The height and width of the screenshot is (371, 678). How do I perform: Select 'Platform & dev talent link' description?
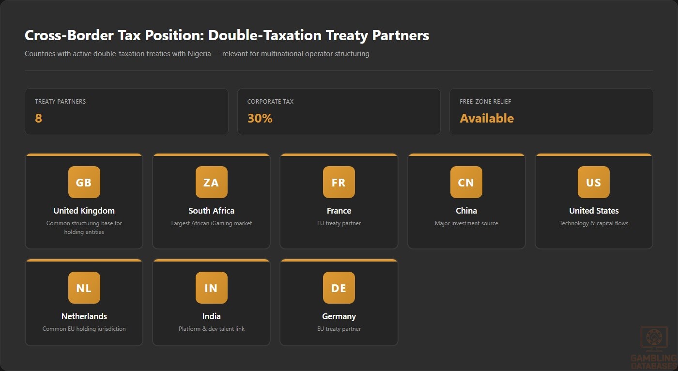211,329
